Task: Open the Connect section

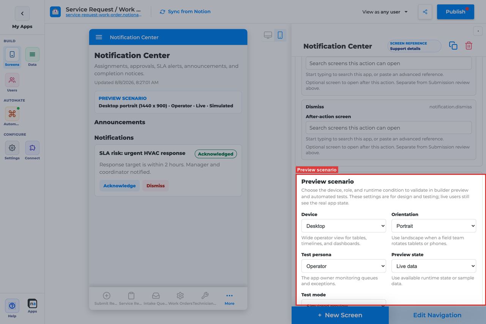Action: (x=32, y=150)
